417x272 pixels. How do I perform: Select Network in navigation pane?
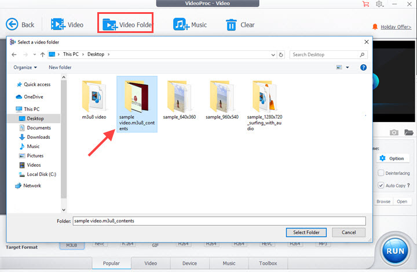[x=28, y=186]
